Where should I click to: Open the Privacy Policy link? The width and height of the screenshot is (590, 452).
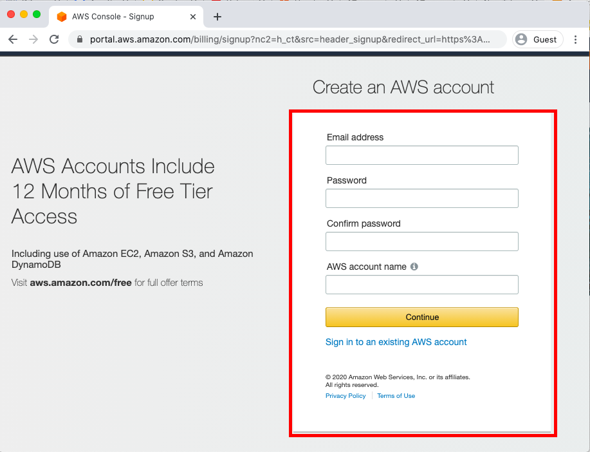coord(346,396)
